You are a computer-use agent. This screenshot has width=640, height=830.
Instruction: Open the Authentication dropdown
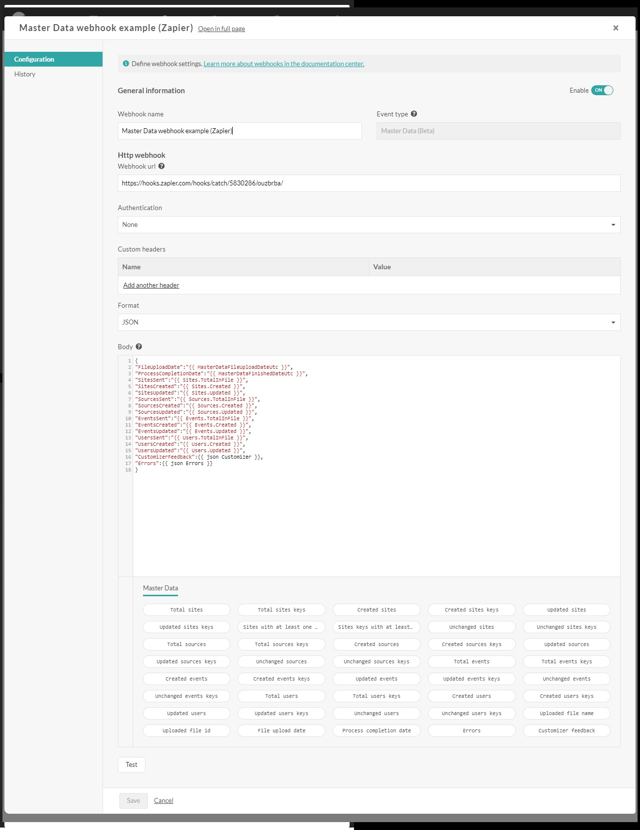coord(368,224)
